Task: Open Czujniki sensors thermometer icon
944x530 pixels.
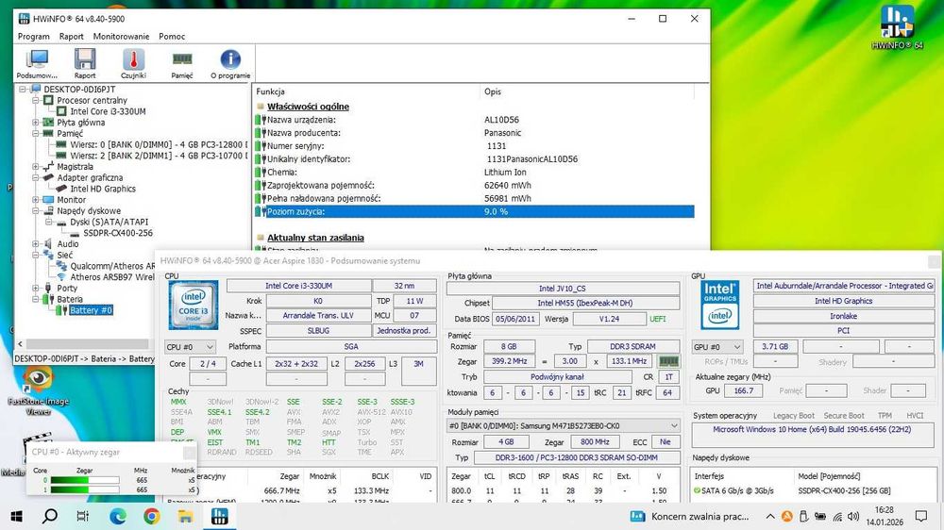Action: coord(133,64)
